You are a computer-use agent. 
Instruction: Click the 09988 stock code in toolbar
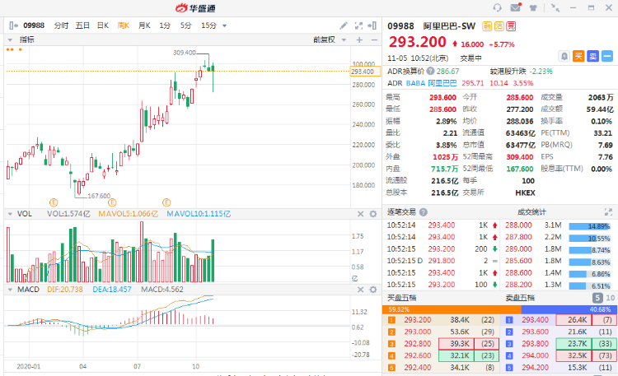coord(34,26)
